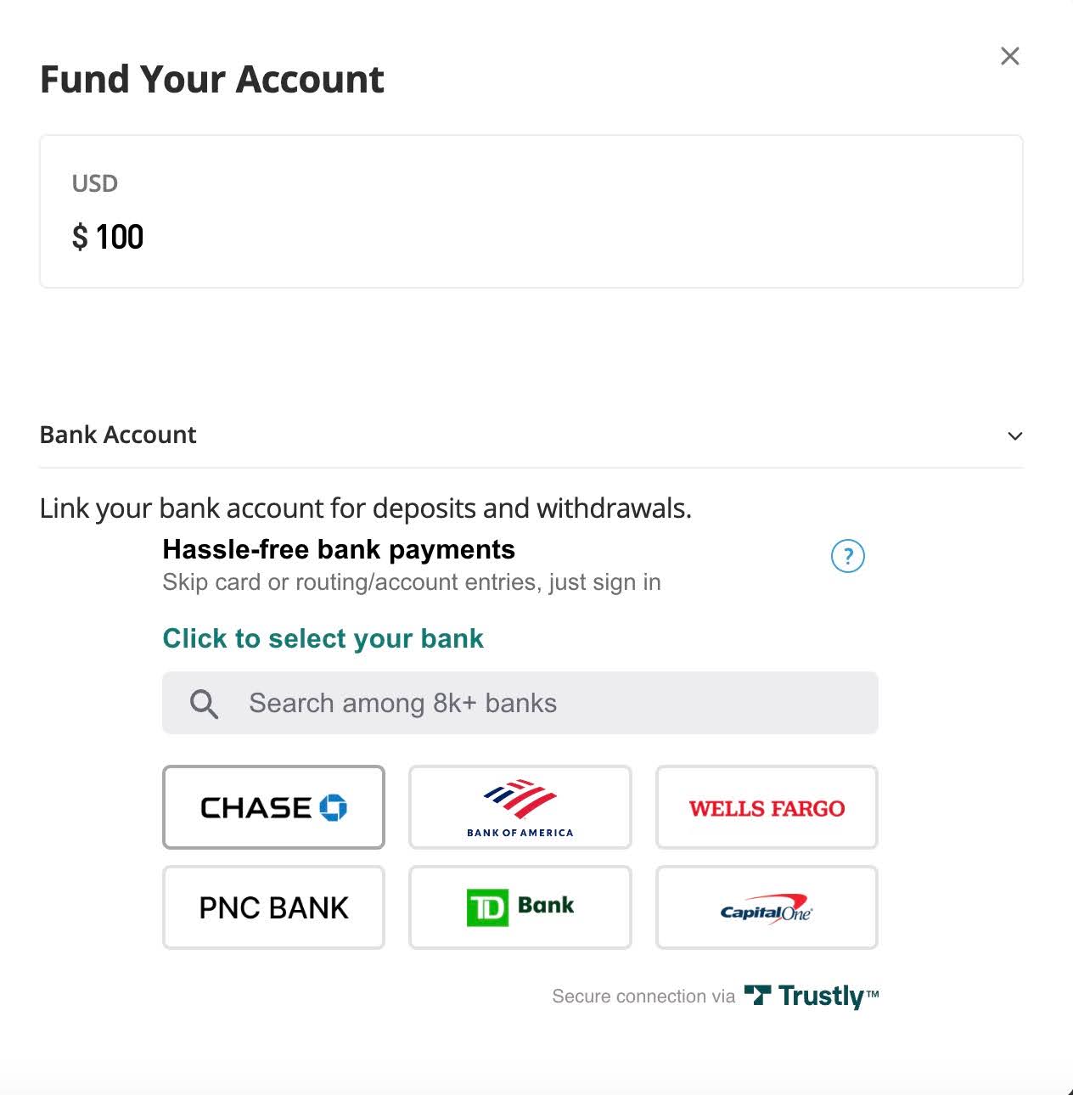Open the question mark help icon

pos(847,556)
